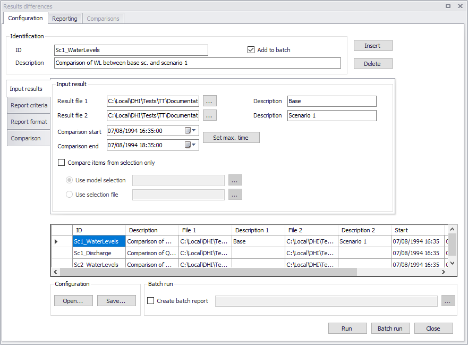Click the File 2 column header
The width and height of the screenshot is (468, 345).
click(311, 230)
